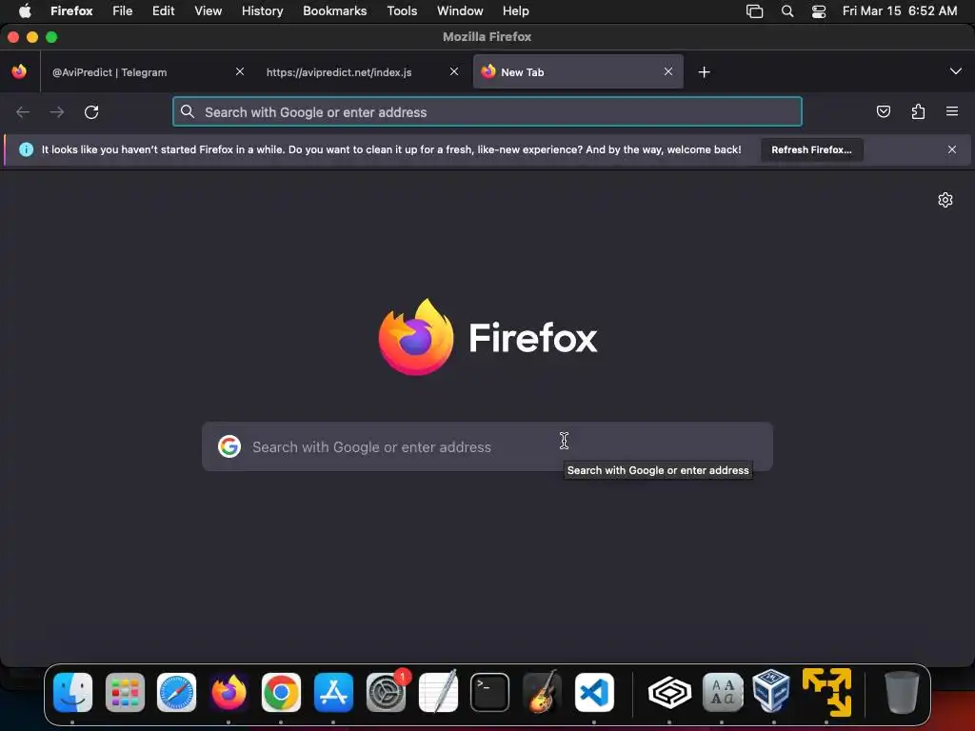Open the File menu
The width and height of the screenshot is (975, 731).
point(123,10)
